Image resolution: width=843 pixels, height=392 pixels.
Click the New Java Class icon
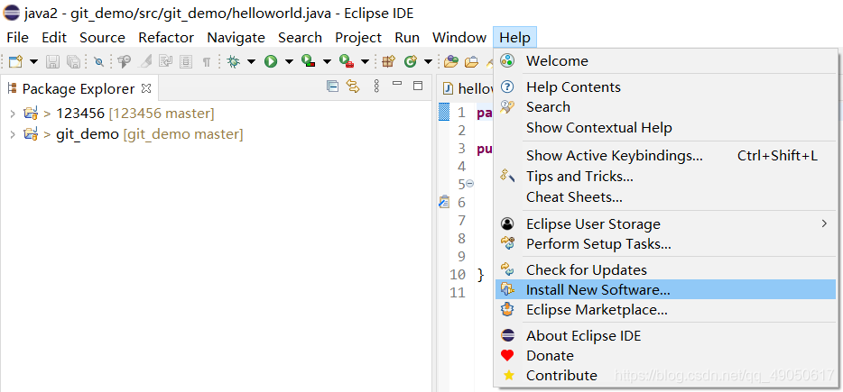(411, 62)
